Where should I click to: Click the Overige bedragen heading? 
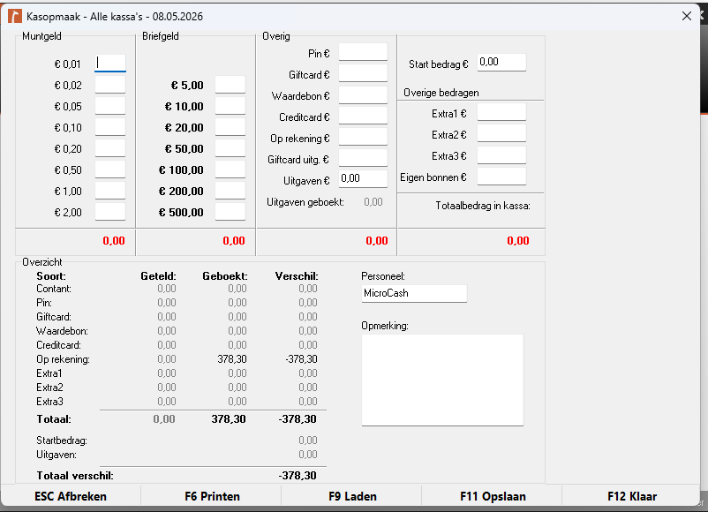pos(441,93)
